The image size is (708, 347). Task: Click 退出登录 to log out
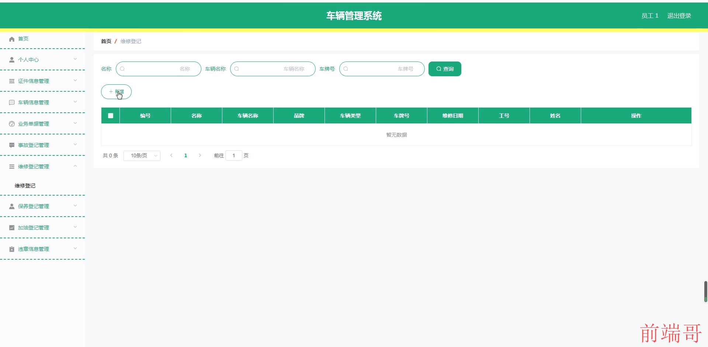[679, 16]
